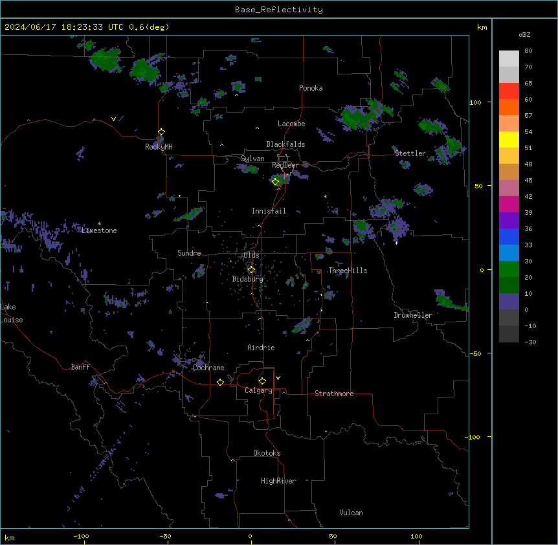
Task: Click the Lake Louise label
Action: tap(12, 313)
